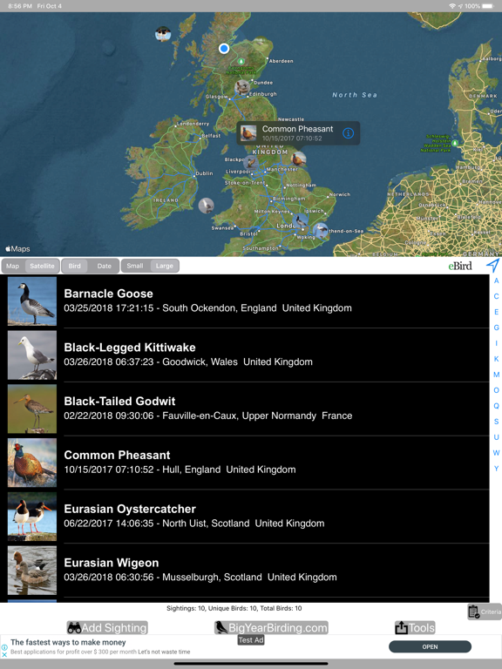Open the Criteria clipboard button

(485, 612)
